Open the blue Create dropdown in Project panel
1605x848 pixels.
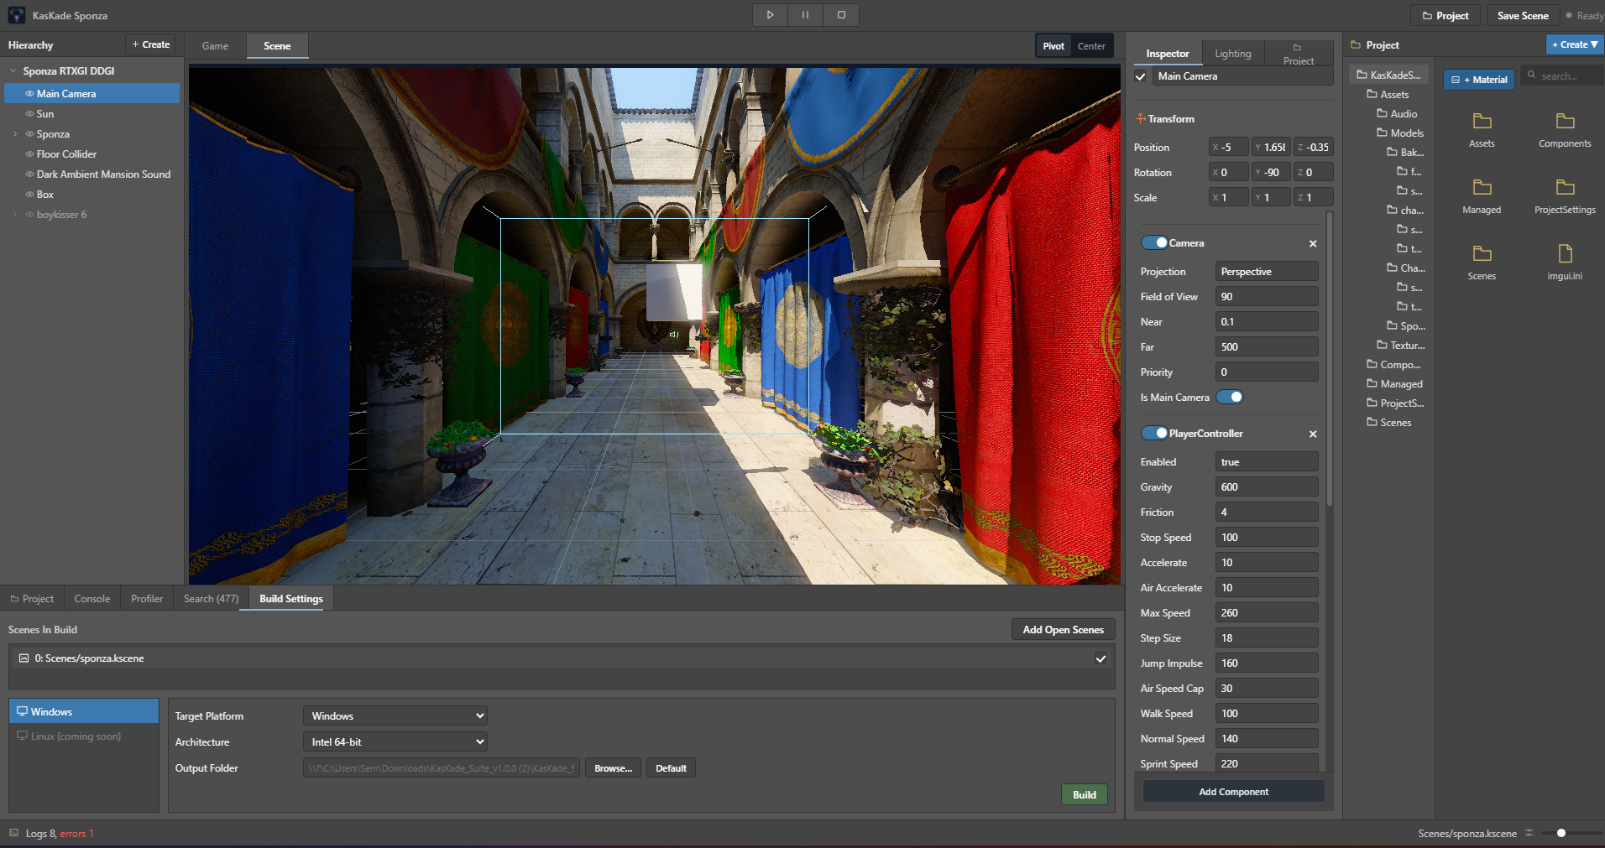tap(1575, 44)
